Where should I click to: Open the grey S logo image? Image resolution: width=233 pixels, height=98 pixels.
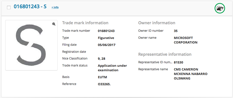point(31,45)
